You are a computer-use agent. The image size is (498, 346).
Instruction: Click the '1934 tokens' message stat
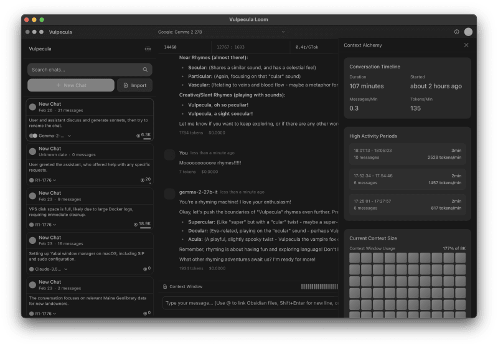(x=191, y=268)
